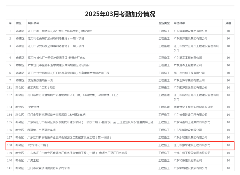The width and height of the screenshot is (240, 175).
Task: Select project 鑫源水厂至三江渔业队给水管道安装工程
Action: (x=90, y=122)
